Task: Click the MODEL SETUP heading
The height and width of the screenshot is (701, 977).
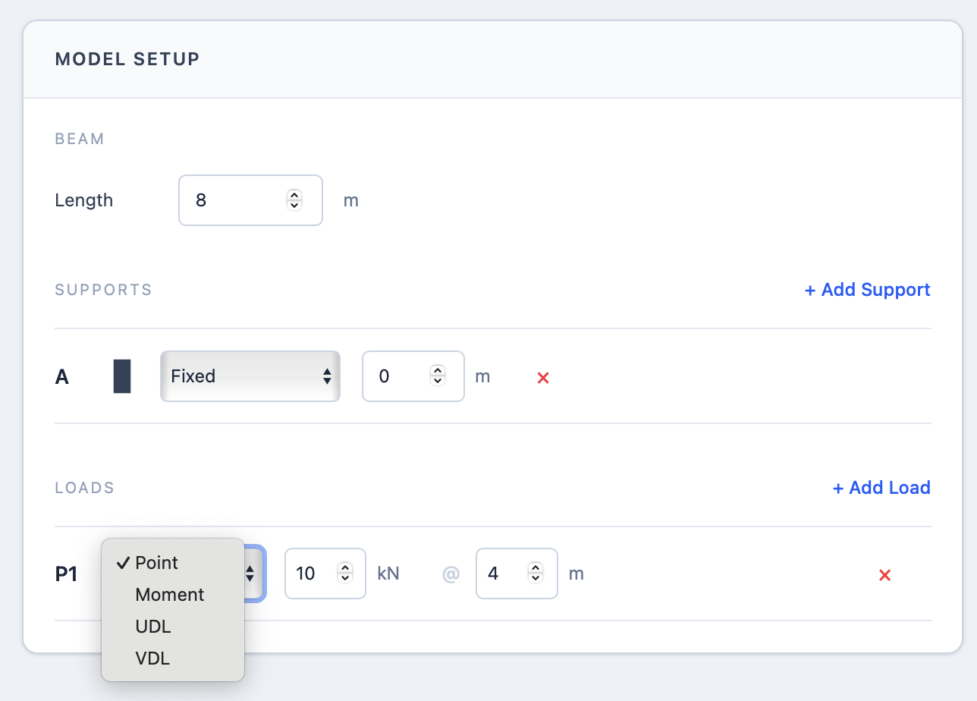Action: (x=127, y=59)
